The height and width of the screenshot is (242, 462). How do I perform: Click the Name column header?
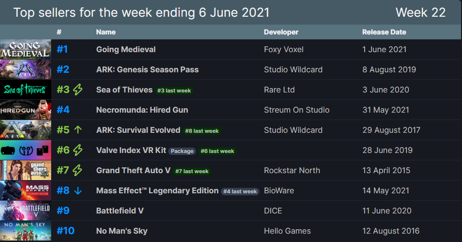[x=106, y=32]
